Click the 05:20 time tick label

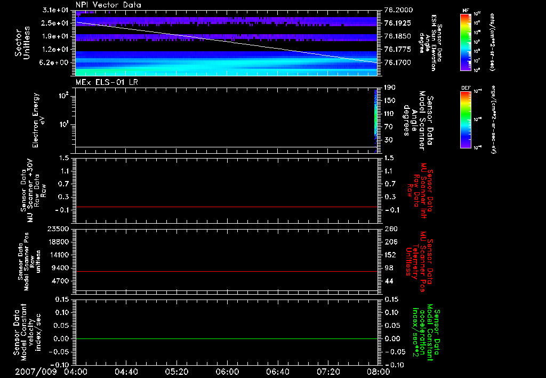177,372
